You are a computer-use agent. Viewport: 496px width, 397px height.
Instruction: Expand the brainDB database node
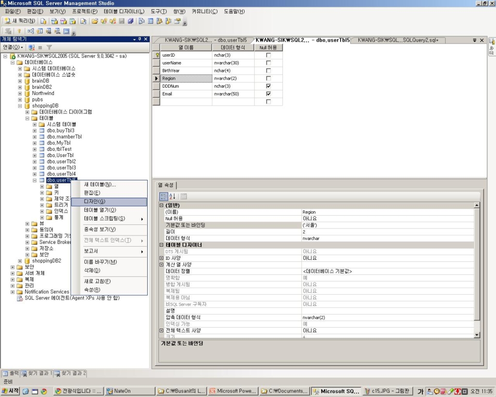point(20,81)
